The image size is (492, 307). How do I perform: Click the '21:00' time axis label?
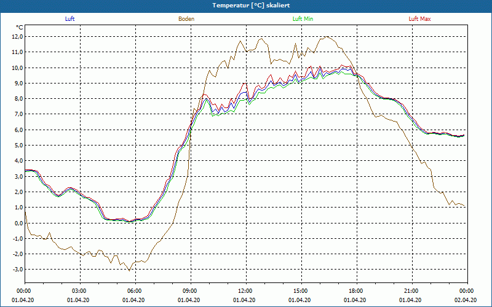coord(412,291)
